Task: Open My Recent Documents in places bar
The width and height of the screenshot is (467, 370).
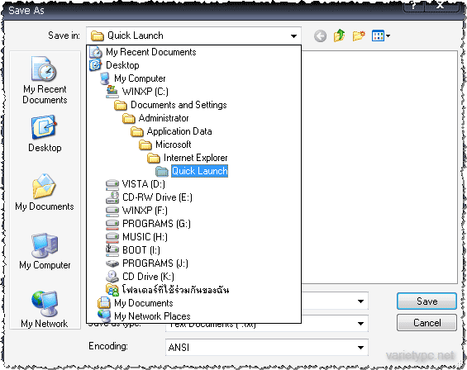Action: tap(45, 79)
